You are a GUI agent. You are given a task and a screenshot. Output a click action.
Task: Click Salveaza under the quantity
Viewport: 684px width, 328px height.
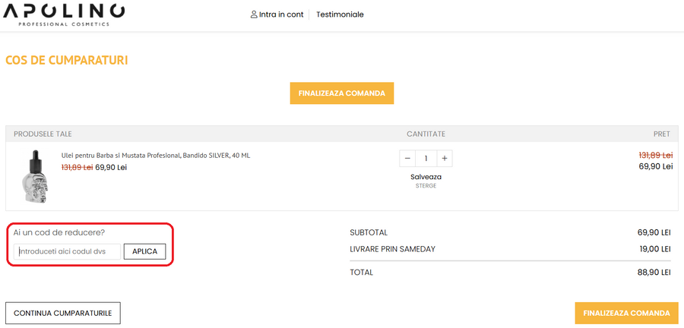[426, 177]
